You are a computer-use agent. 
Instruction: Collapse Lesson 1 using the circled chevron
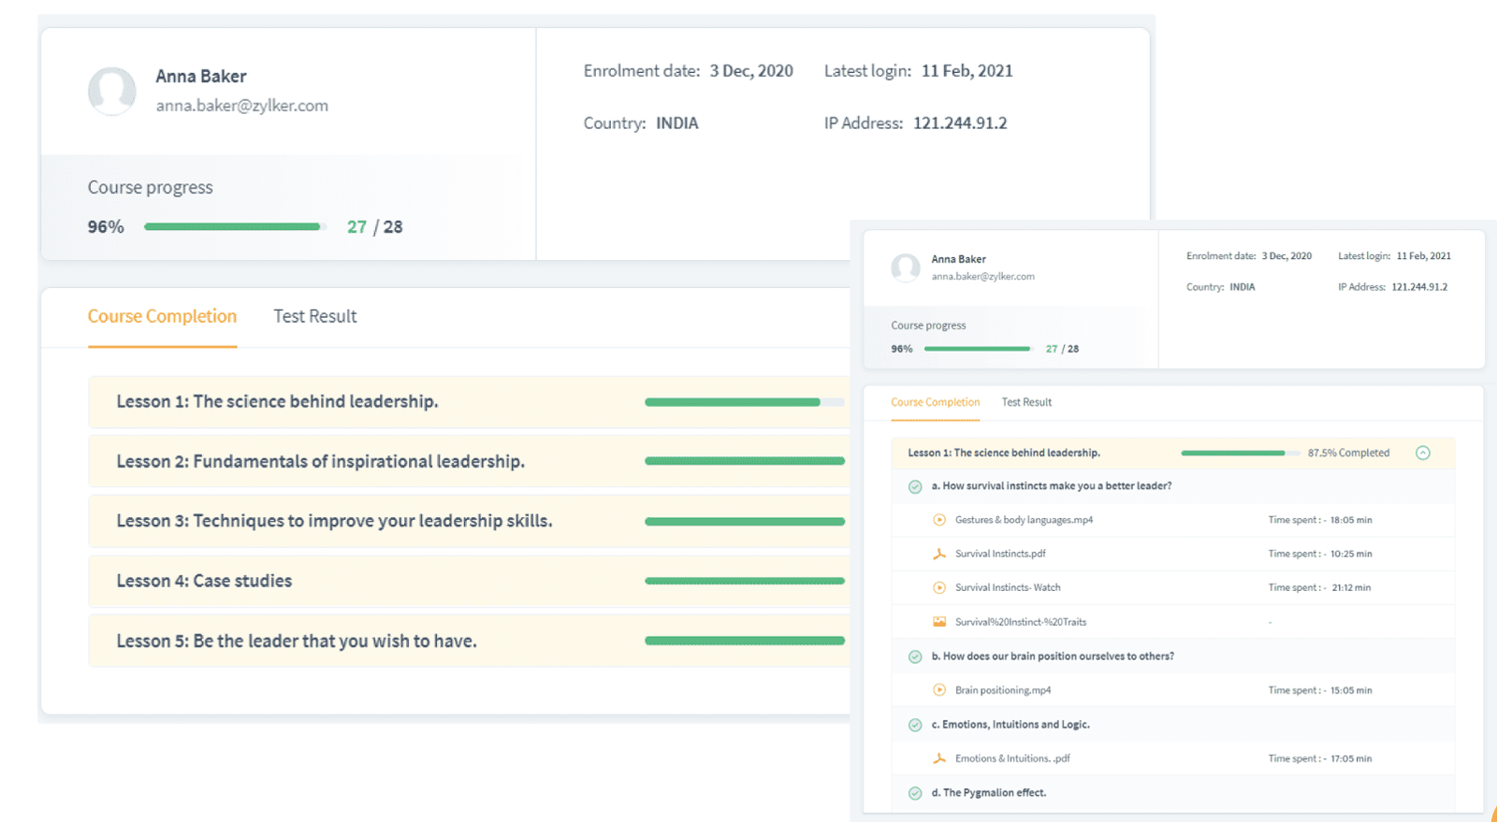pyautogui.click(x=1422, y=453)
